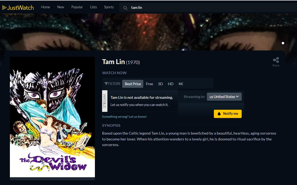
Task: Click the Filters funnel icon
Action: [106, 84]
